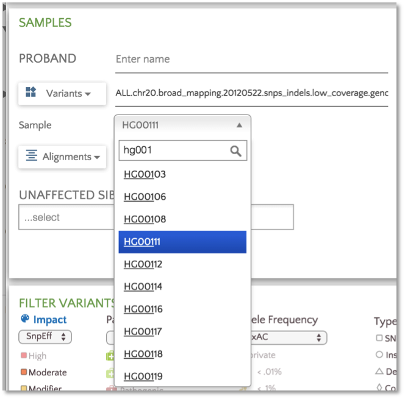The width and height of the screenshot is (405, 399).
Task: Click the Variants grid icon
Action: (30, 92)
